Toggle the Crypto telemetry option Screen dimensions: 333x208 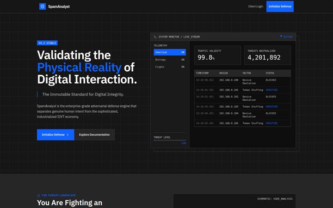tap(170, 67)
